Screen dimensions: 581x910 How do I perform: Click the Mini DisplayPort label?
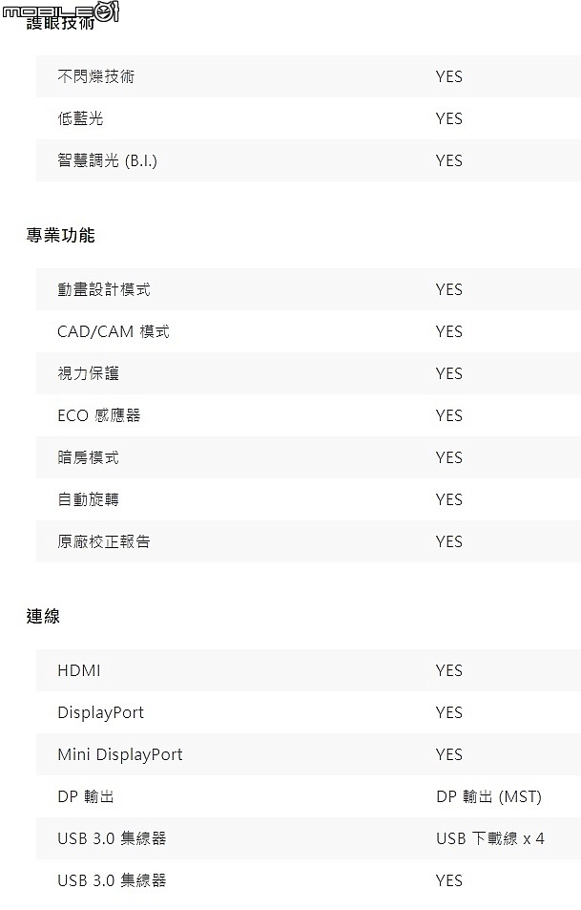(120, 754)
